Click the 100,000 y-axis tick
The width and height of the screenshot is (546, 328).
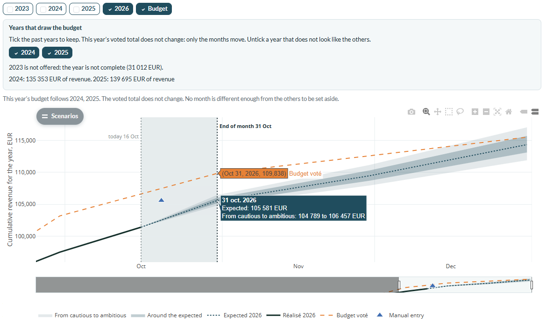coord(25,236)
